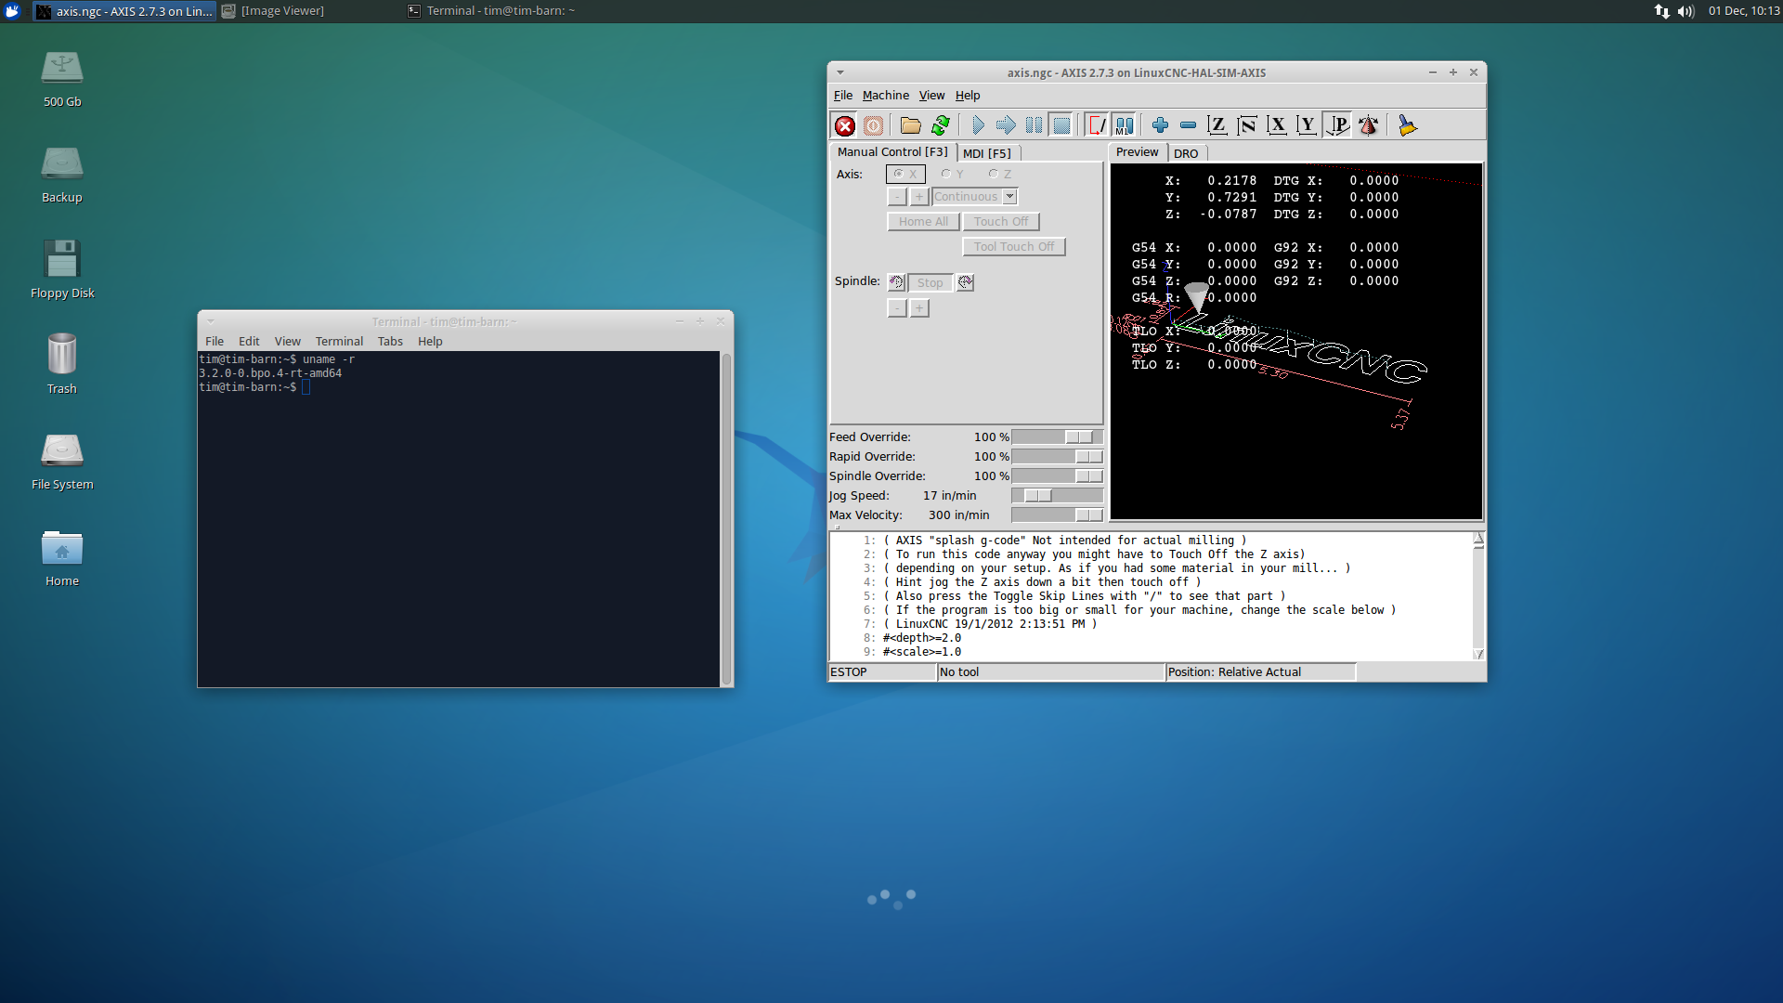Click the Touch Off button
This screenshot has width=1783, height=1003.
pos(1001,222)
